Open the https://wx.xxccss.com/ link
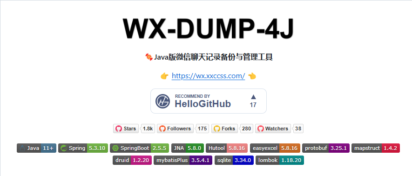 coord(209,76)
